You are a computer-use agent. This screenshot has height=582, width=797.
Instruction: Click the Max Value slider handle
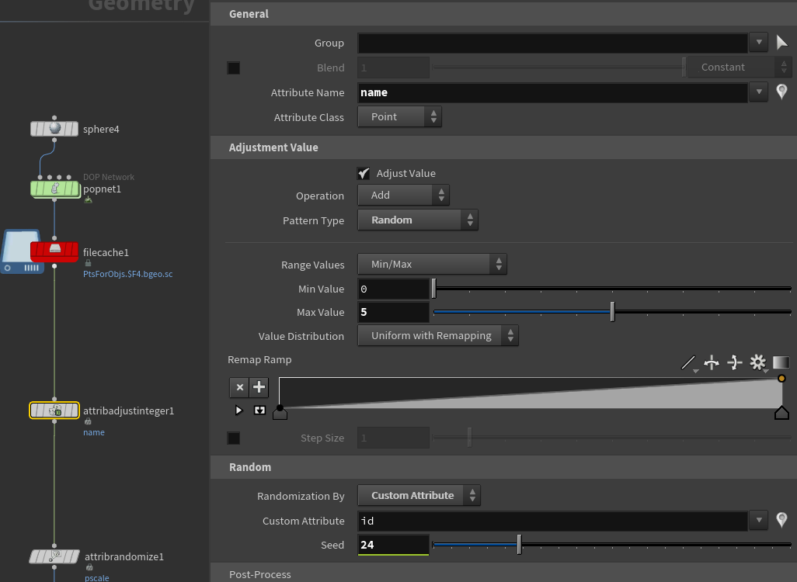pyautogui.click(x=612, y=312)
